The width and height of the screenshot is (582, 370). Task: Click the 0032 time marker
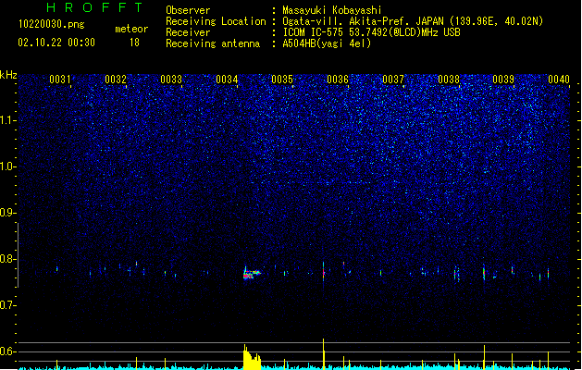coord(116,80)
